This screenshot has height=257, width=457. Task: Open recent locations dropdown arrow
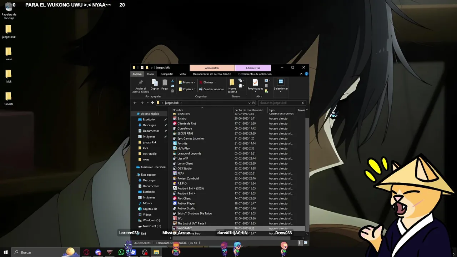[x=147, y=103]
